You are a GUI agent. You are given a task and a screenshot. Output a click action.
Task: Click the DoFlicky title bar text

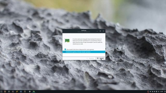[x=84, y=30]
